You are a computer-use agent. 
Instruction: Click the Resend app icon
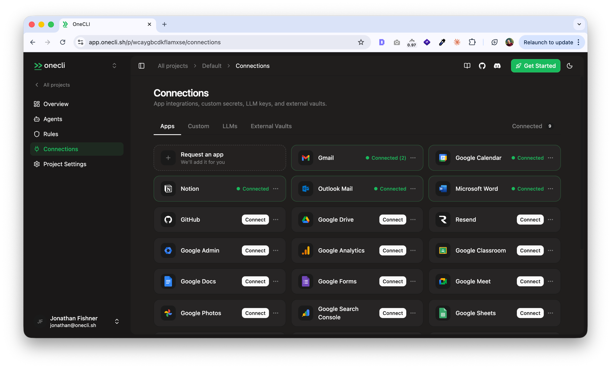pyautogui.click(x=443, y=220)
